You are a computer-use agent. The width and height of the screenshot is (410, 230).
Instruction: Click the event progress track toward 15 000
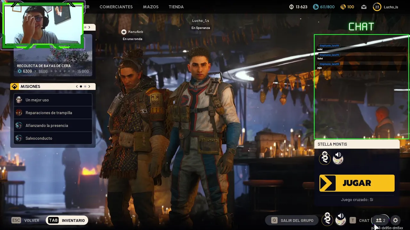coord(62,71)
